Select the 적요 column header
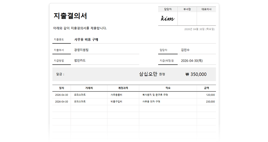Viewport: 268px width, 142px height. (x=168, y=88)
